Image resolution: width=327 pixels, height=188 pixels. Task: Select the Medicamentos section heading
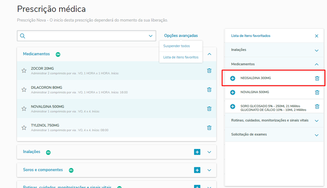[36, 54]
